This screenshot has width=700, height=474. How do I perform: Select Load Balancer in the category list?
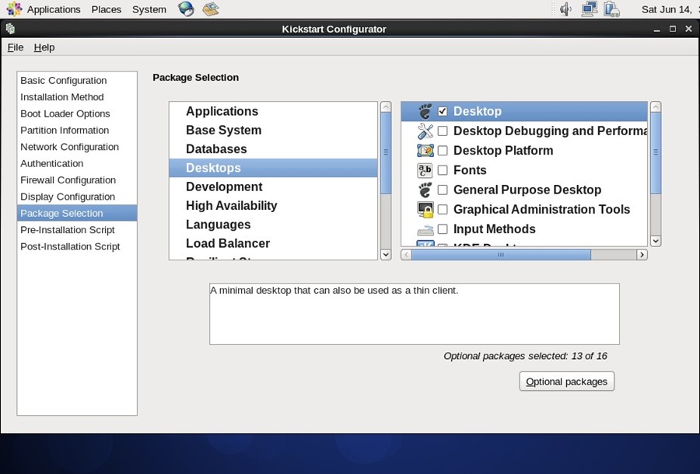(228, 243)
